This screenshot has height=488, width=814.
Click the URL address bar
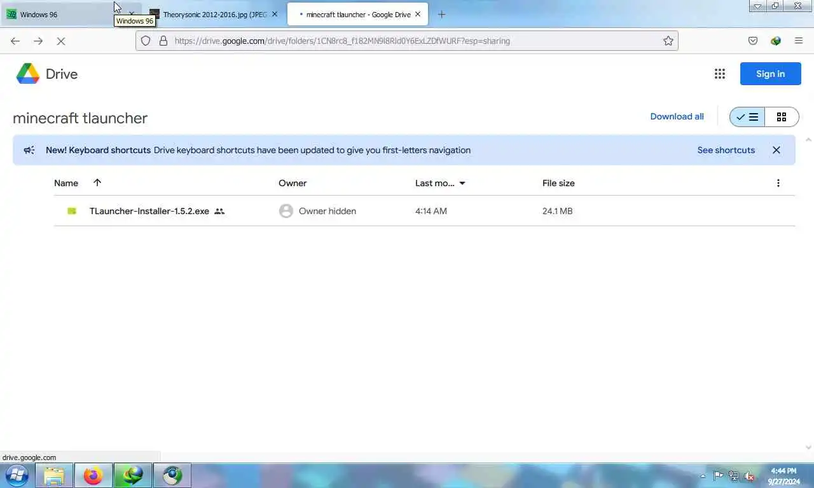tap(407, 41)
